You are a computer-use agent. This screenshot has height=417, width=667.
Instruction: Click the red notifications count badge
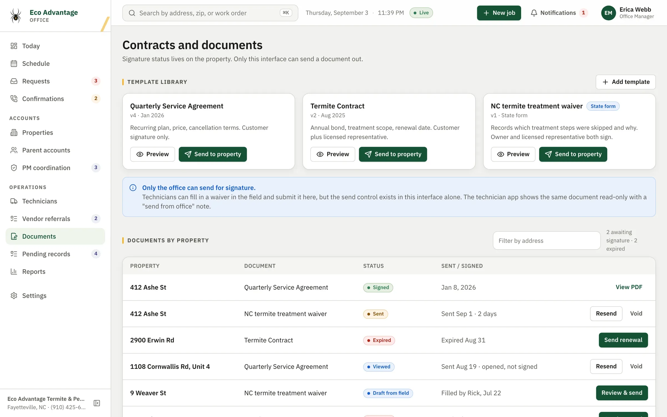pos(583,13)
